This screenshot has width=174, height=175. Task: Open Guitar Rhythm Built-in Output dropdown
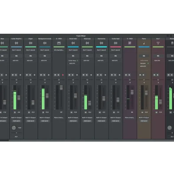tap(17, 118)
